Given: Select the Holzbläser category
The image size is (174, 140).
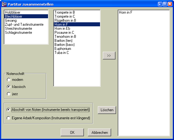Looking at the screenshot, I should tap(26, 12).
